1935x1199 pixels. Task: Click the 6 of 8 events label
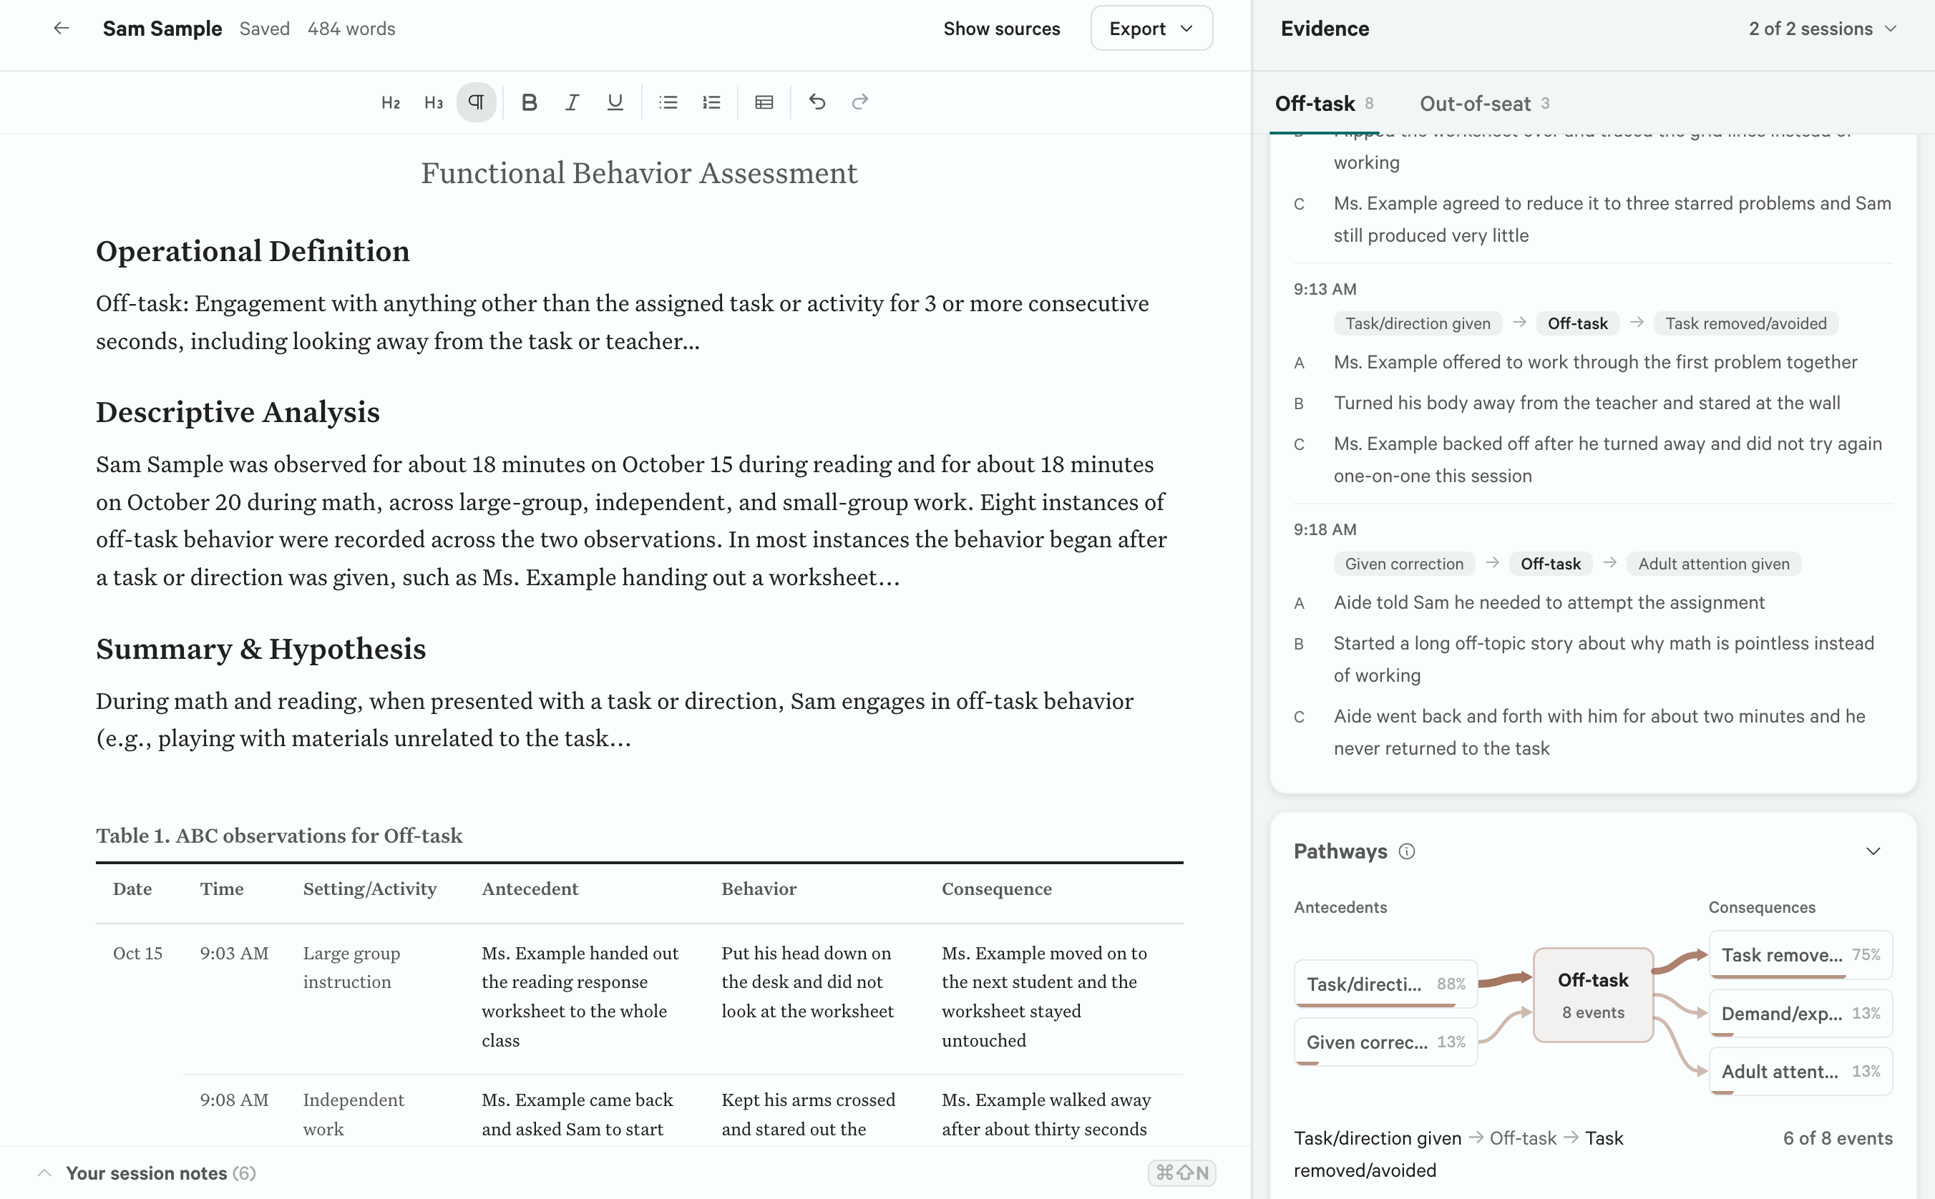click(1838, 1138)
